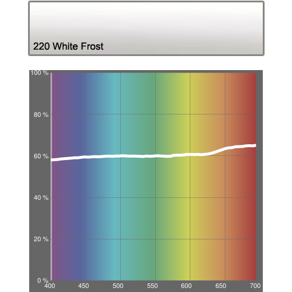Screen dimensions: 292x292
Task: Click the 100 % axis label
Action: [x=40, y=73]
